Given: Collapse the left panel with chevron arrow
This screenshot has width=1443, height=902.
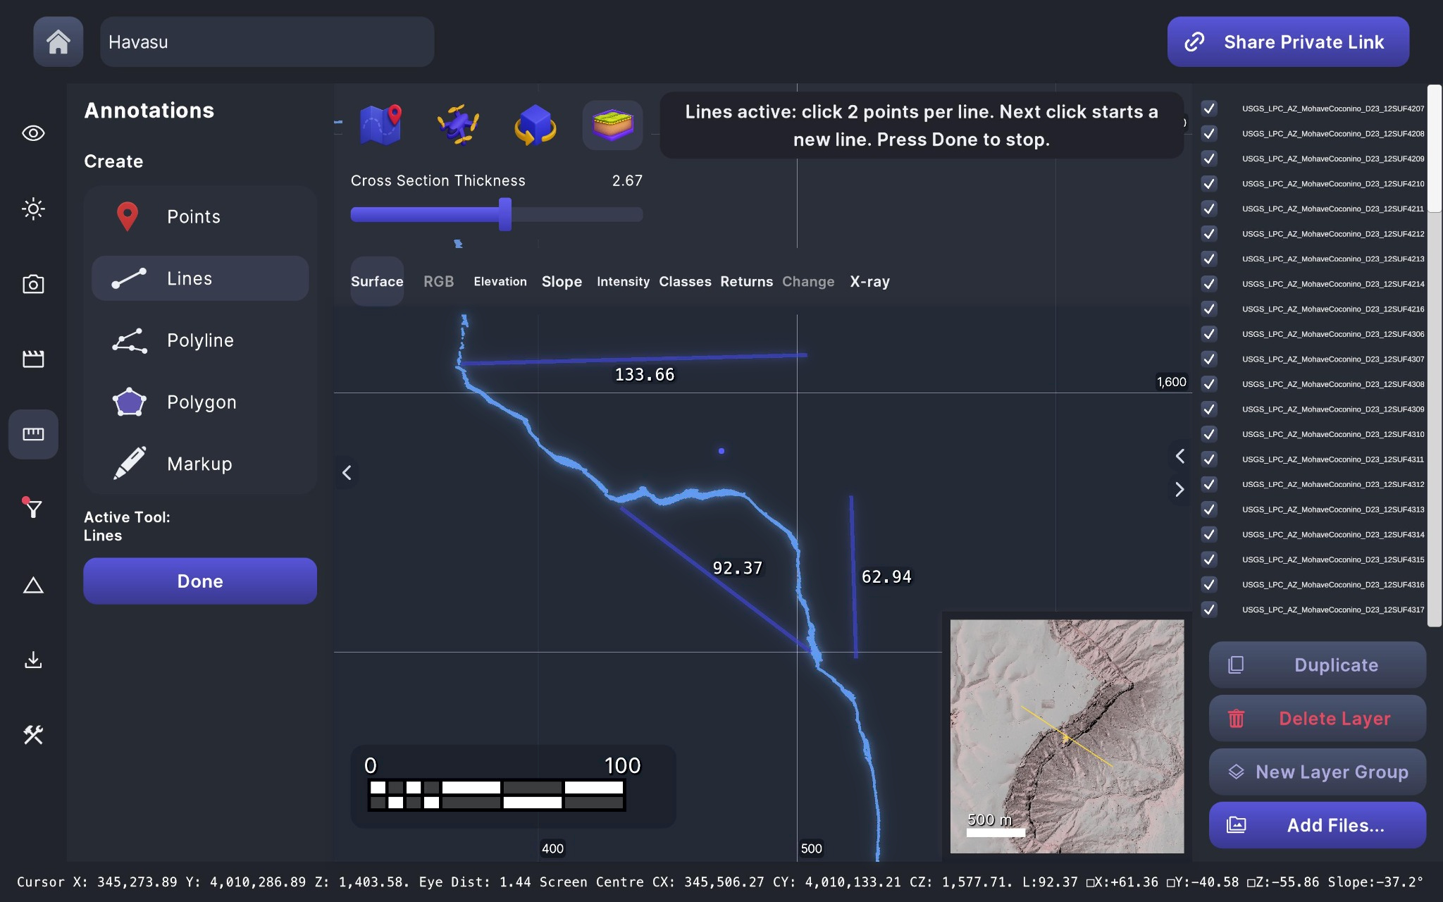Looking at the screenshot, I should pyautogui.click(x=347, y=473).
